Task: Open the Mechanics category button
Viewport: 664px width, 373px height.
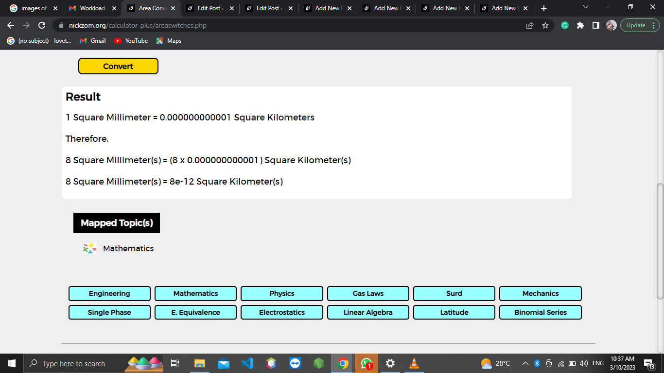Action: point(541,293)
